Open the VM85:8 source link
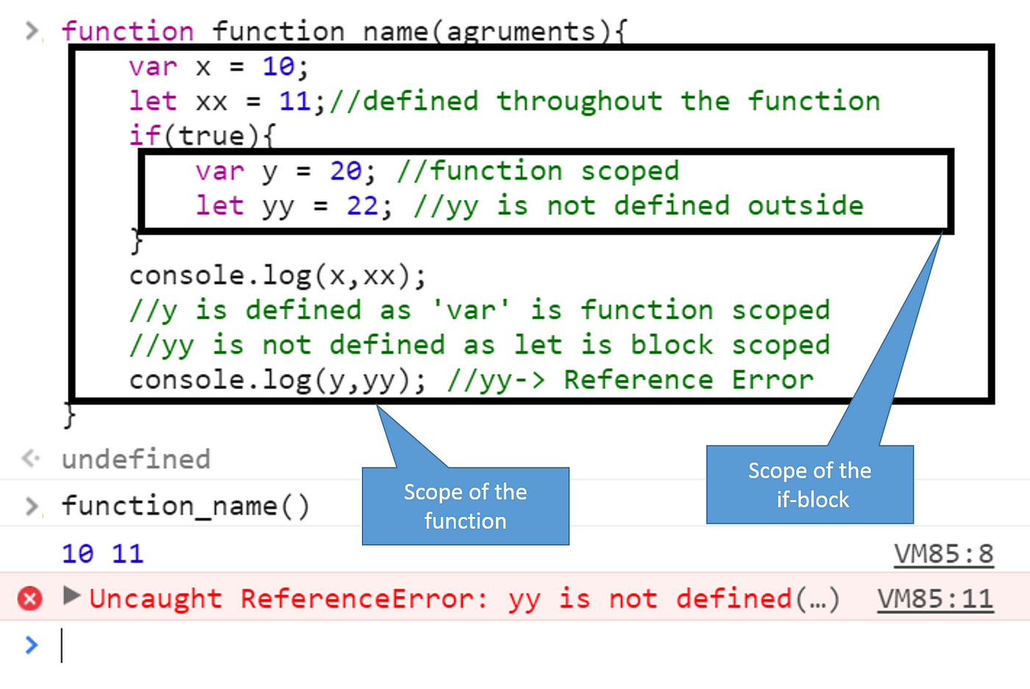 944,554
